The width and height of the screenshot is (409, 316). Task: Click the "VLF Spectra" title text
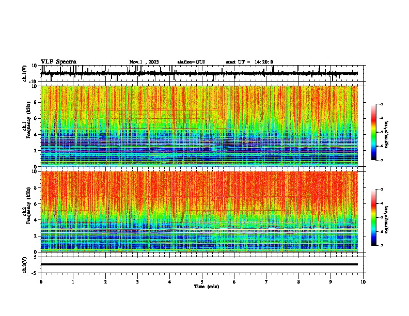click(x=58, y=62)
